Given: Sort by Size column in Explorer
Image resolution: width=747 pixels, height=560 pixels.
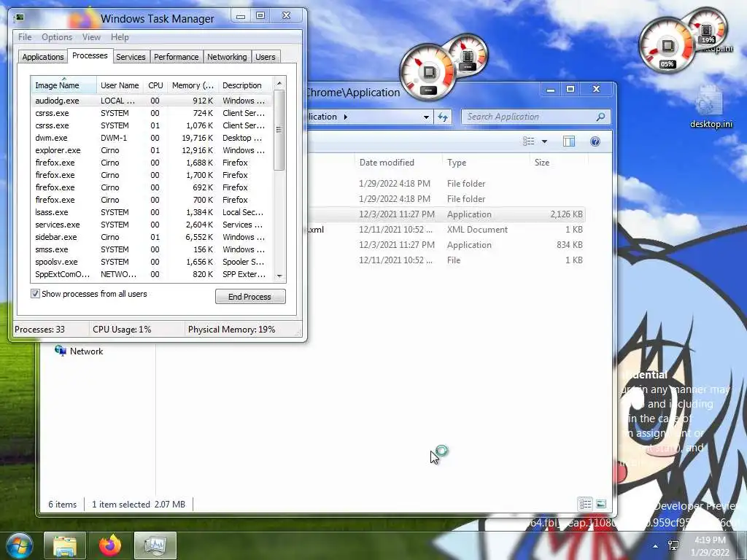Looking at the screenshot, I should click(x=558, y=163).
